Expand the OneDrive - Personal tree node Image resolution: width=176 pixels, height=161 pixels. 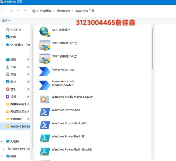coord(2,45)
